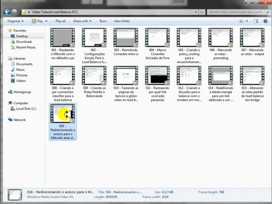Select video 014 - Redefinindo a tabela mangle
This screenshot has height=204, width=272.
pyautogui.click(x=221, y=84)
